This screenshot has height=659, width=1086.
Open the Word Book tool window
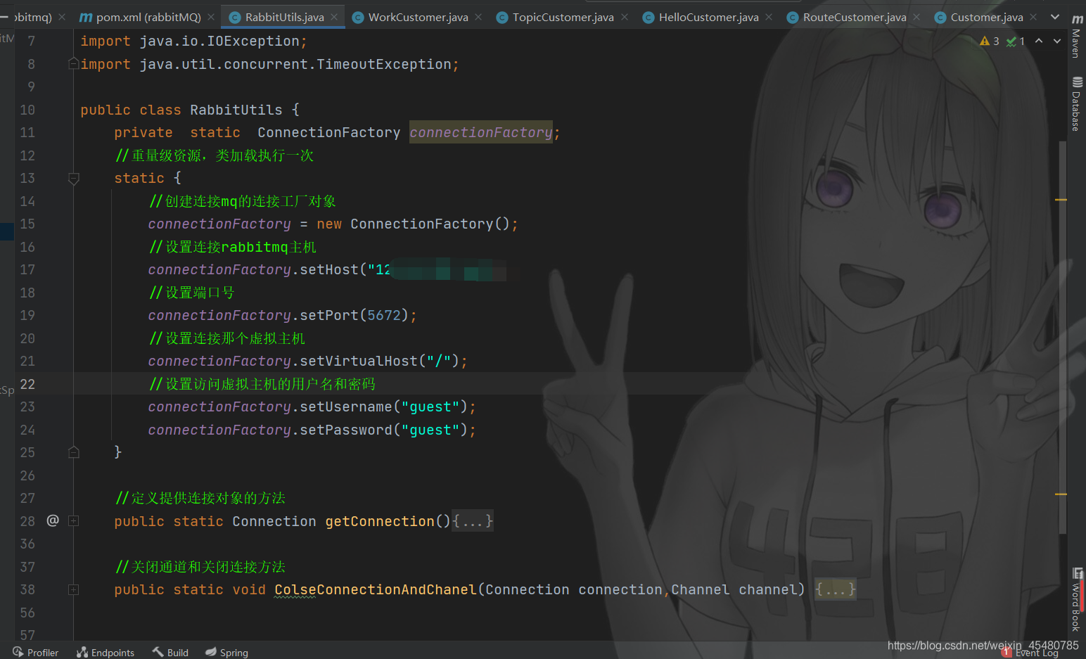[1076, 600]
